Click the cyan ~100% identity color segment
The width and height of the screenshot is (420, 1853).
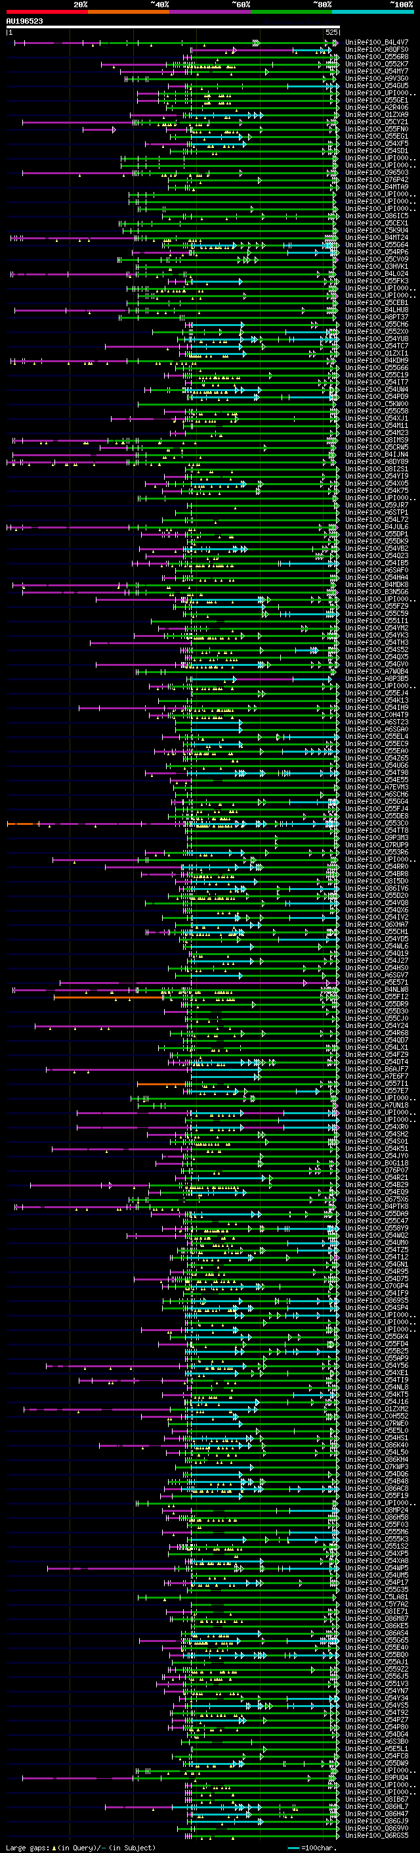point(373,12)
